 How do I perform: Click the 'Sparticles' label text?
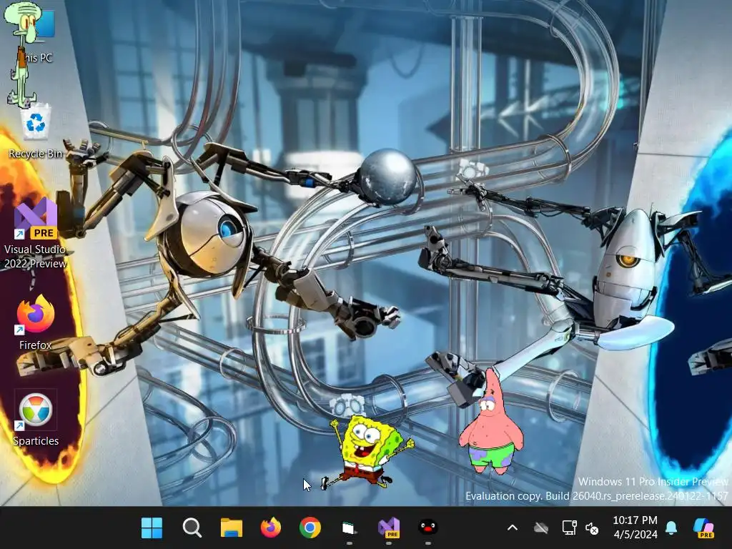click(36, 440)
